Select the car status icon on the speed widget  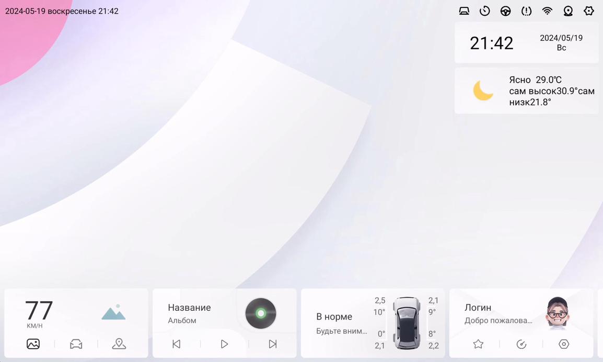tap(76, 344)
